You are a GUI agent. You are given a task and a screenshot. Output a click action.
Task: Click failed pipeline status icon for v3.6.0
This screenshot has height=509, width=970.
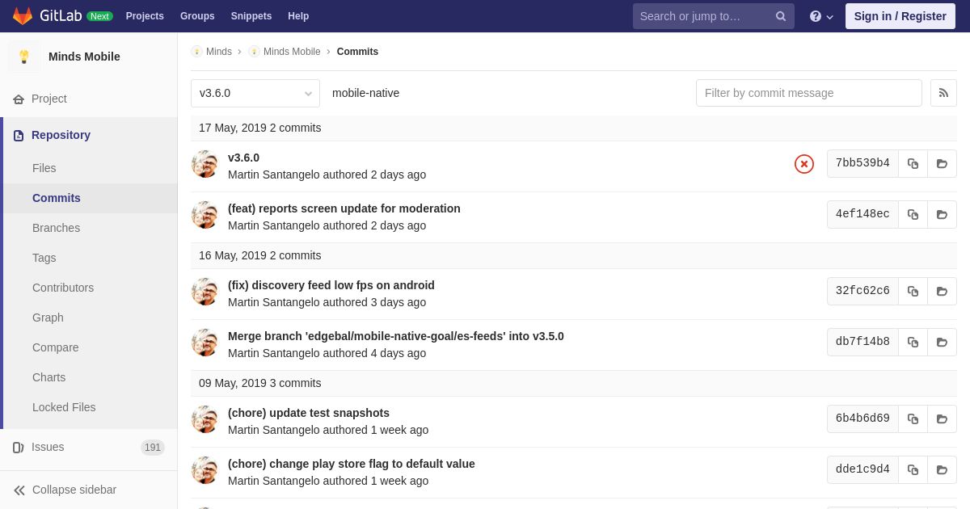803,164
